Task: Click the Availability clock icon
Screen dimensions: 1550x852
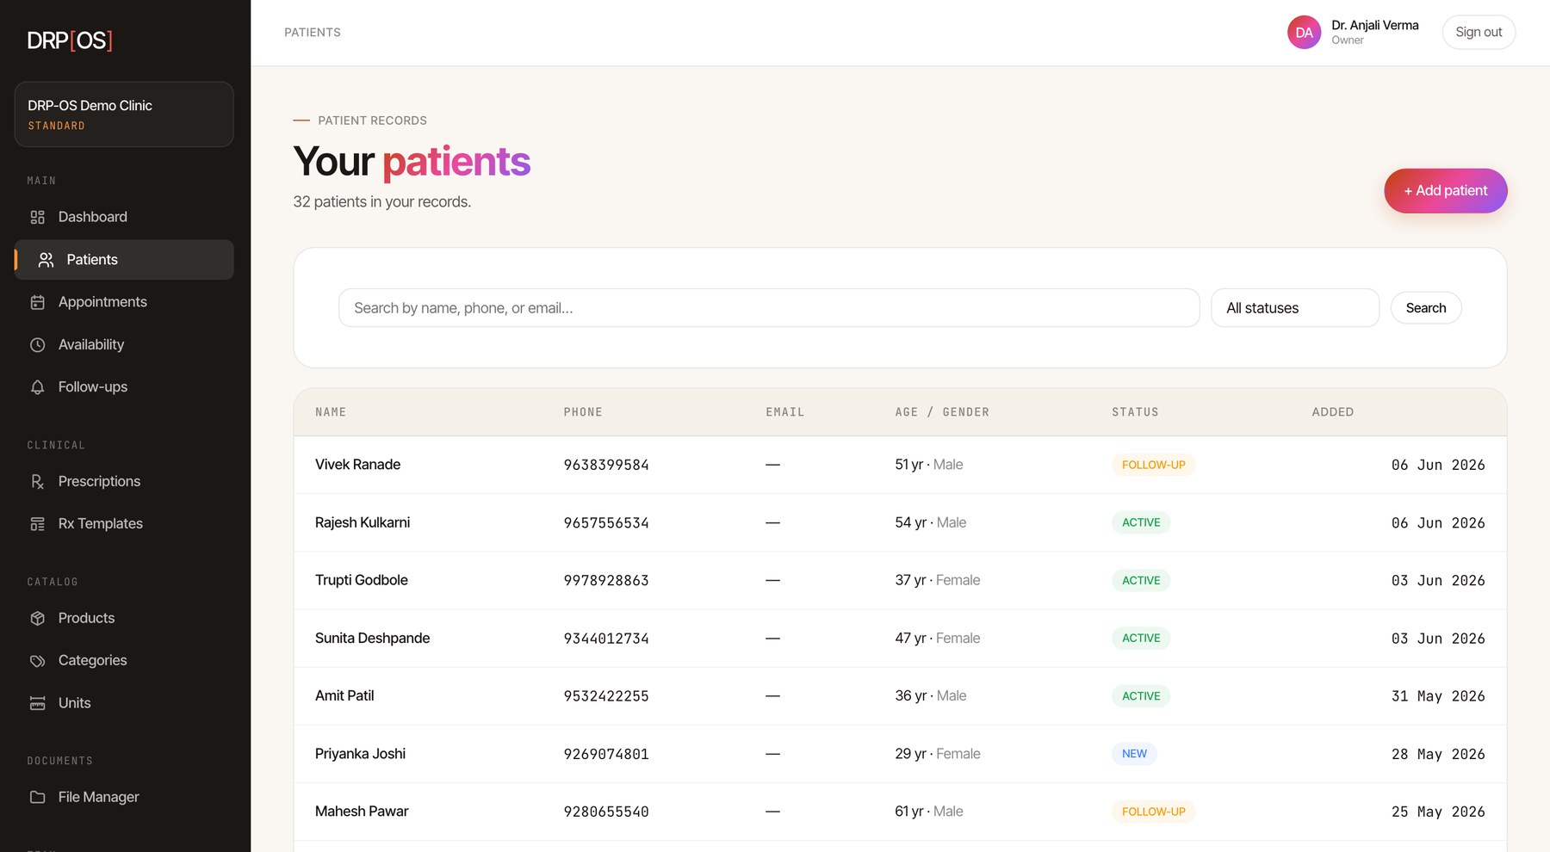Action: pos(37,345)
